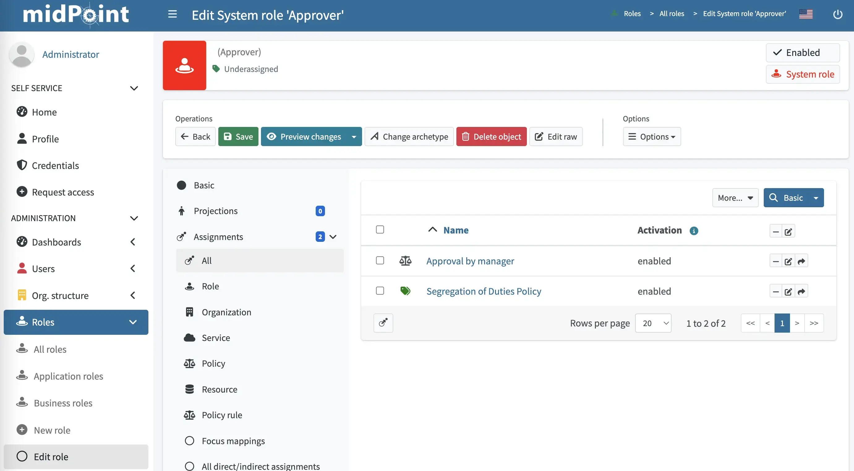Click the power/logout icon in the header
854x471 pixels.
point(838,14)
